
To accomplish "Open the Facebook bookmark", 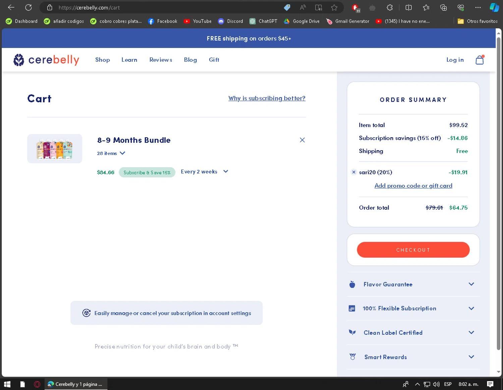I will [163, 21].
